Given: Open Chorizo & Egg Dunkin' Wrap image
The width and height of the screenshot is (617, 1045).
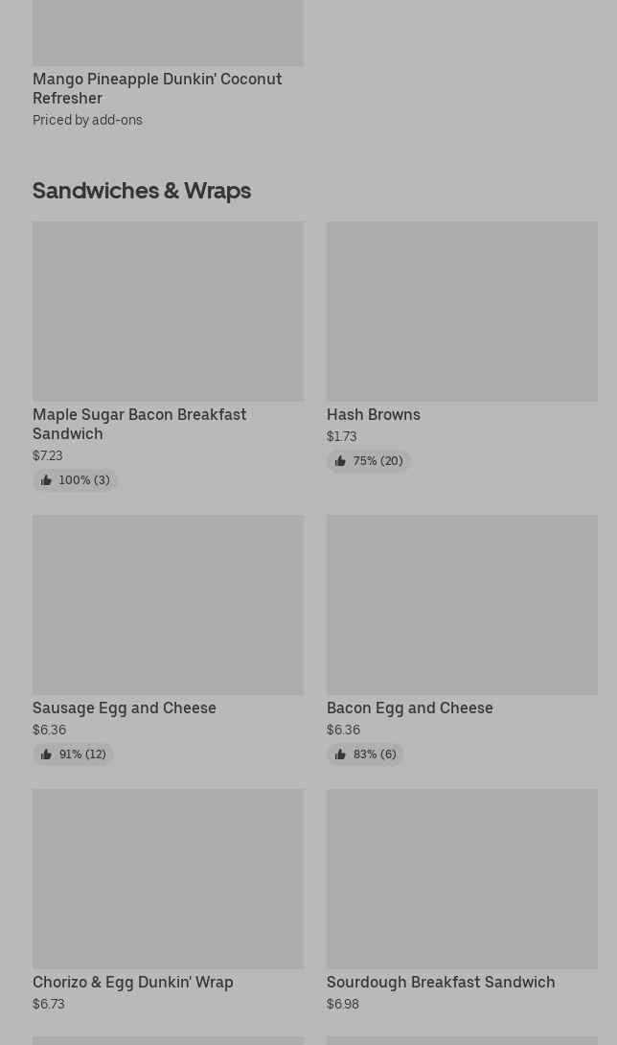Looking at the screenshot, I should coord(168,879).
